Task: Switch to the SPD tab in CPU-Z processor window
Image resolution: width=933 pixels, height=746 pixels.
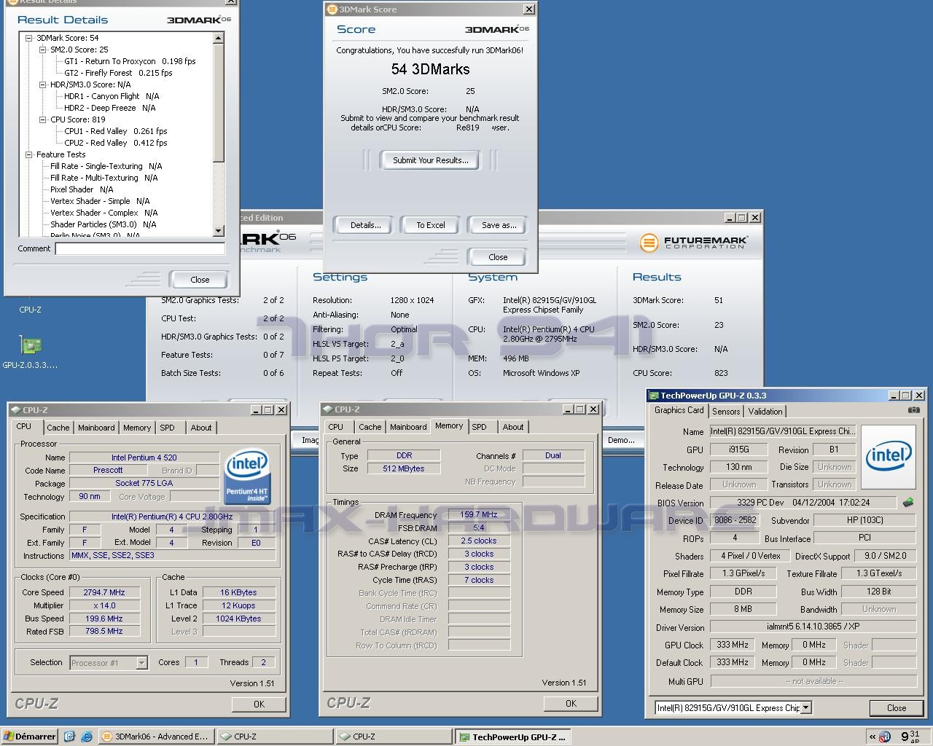Action: click(x=167, y=428)
